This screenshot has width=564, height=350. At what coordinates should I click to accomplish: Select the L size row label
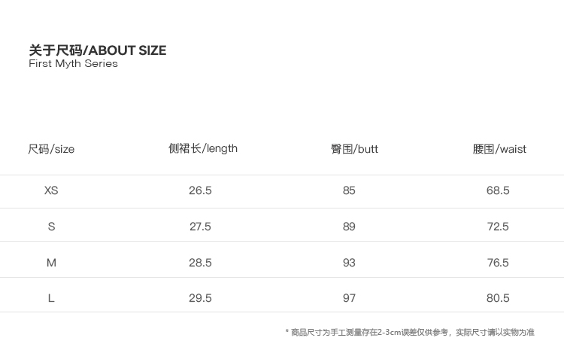[51, 298]
